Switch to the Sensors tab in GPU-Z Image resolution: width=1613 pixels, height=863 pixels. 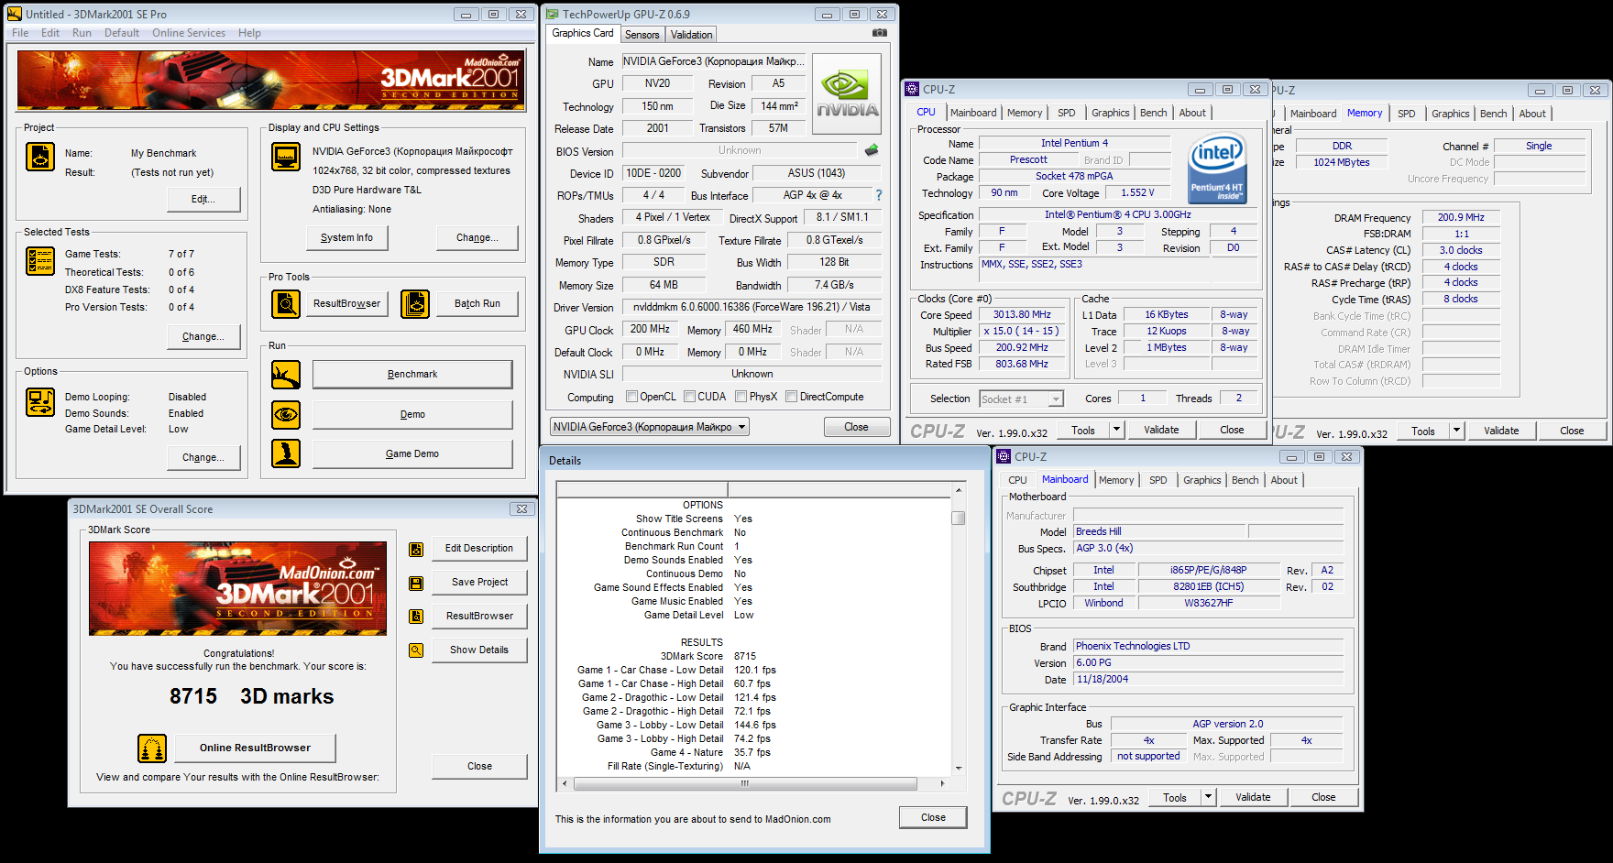coord(642,35)
